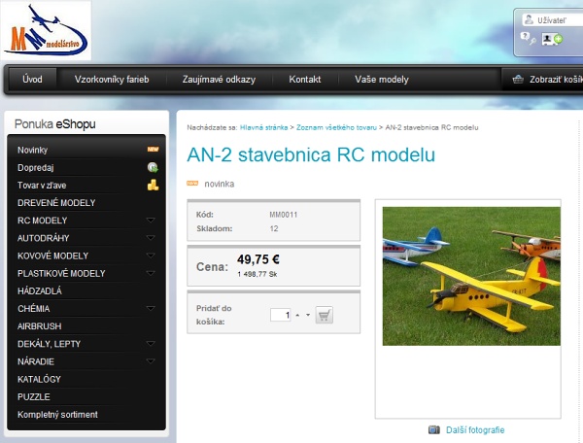This screenshot has width=583, height=443.
Task: Click the add-to-cart basket icon
Action: [324, 315]
